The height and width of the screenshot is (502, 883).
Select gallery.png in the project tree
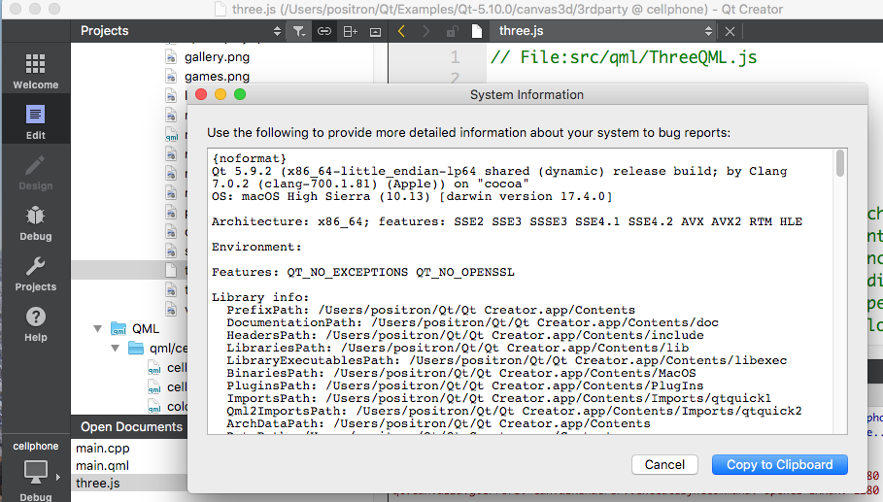216,57
